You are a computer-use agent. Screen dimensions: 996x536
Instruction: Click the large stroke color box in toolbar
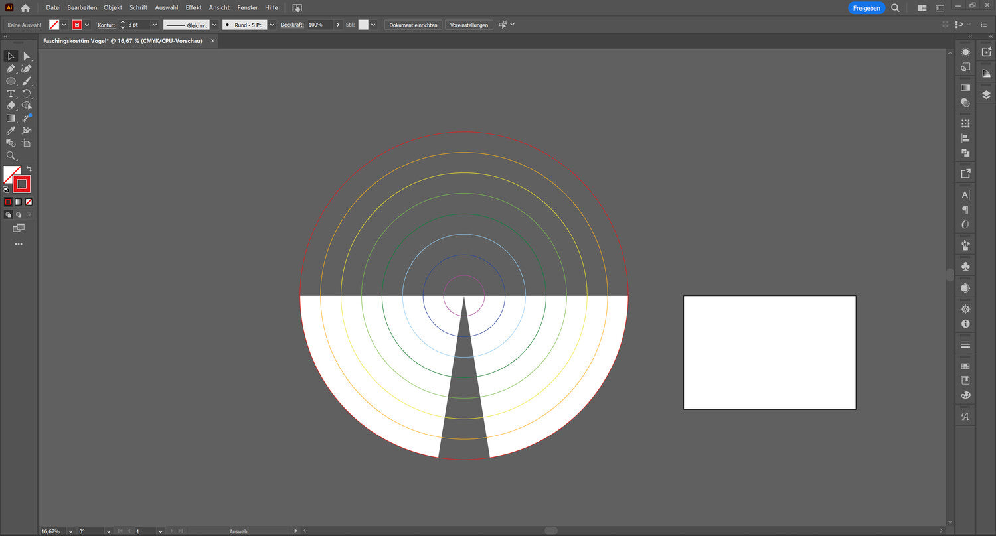[x=22, y=184]
